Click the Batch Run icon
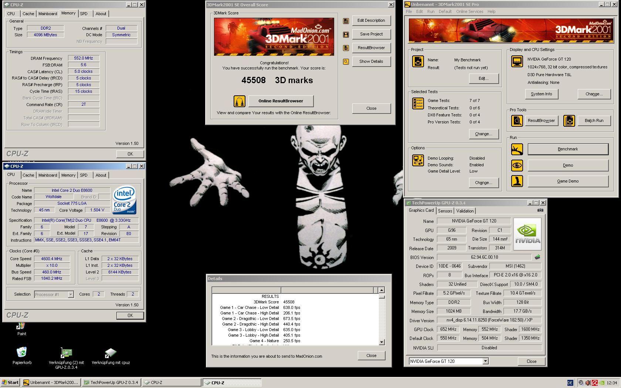The image size is (621, 388). 569,121
